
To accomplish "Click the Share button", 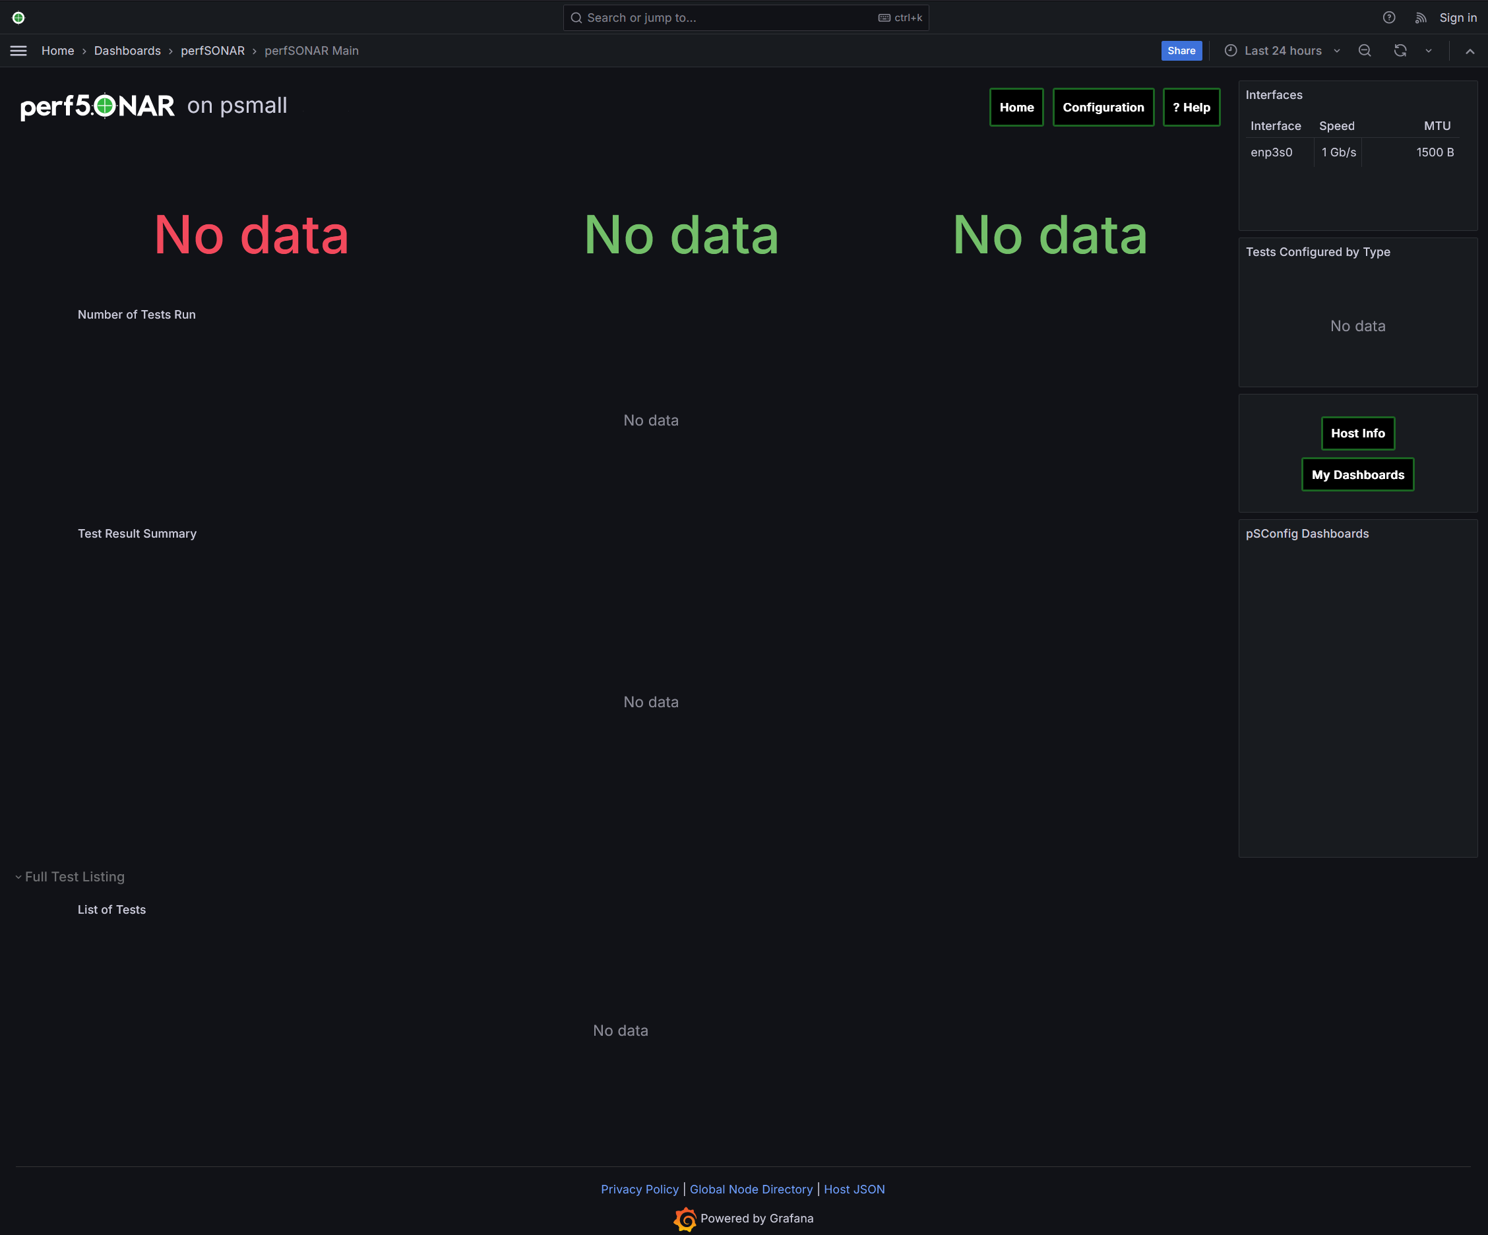I will pyautogui.click(x=1181, y=51).
